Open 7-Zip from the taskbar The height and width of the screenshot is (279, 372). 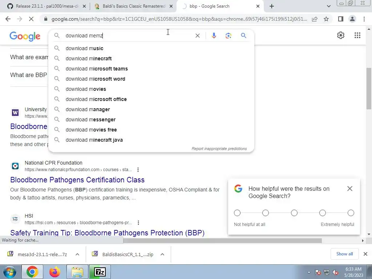click(100, 272)
